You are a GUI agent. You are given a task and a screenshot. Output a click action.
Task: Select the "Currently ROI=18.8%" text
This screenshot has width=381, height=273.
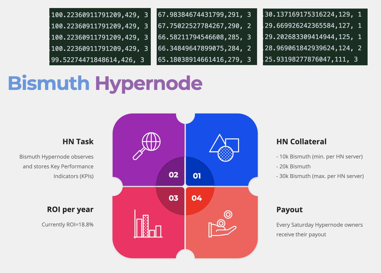(x=68, y=225)
